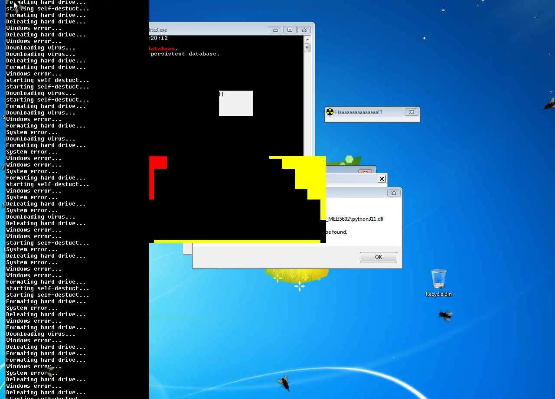The image size is (555, 399).
Task: Close the python311.dll error dialog
Action: click(394, 193)
